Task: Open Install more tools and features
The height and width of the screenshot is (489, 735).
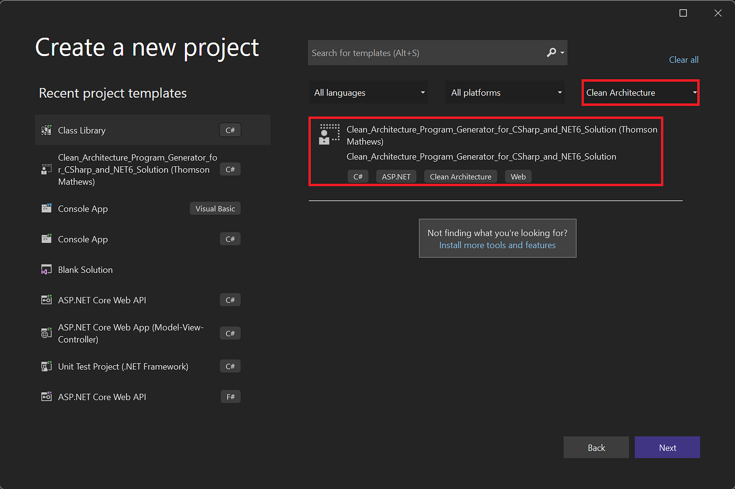Action: 497,245
